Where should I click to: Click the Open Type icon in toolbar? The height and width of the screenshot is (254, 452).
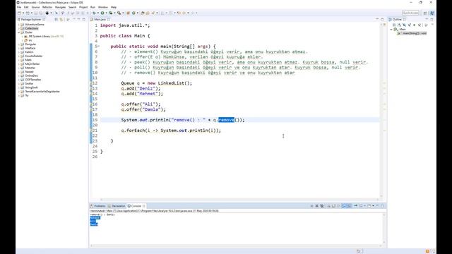pos(143,13)
